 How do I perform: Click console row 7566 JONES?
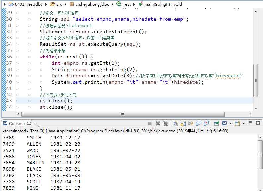41,157
